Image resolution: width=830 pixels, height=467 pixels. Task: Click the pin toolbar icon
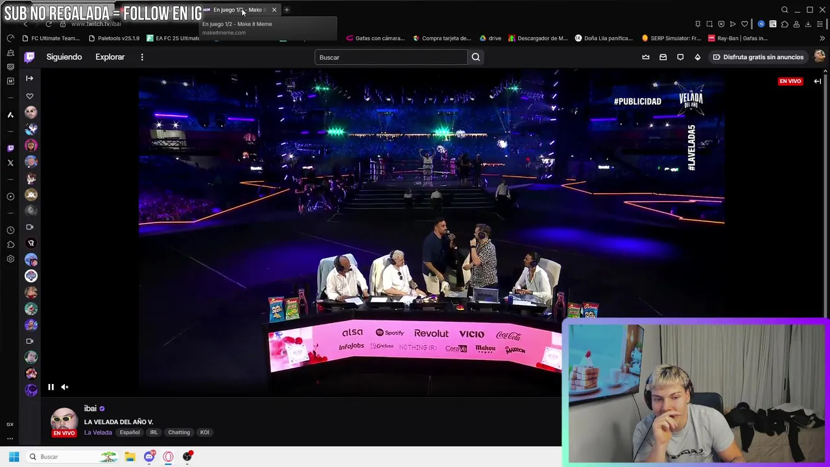698,24
